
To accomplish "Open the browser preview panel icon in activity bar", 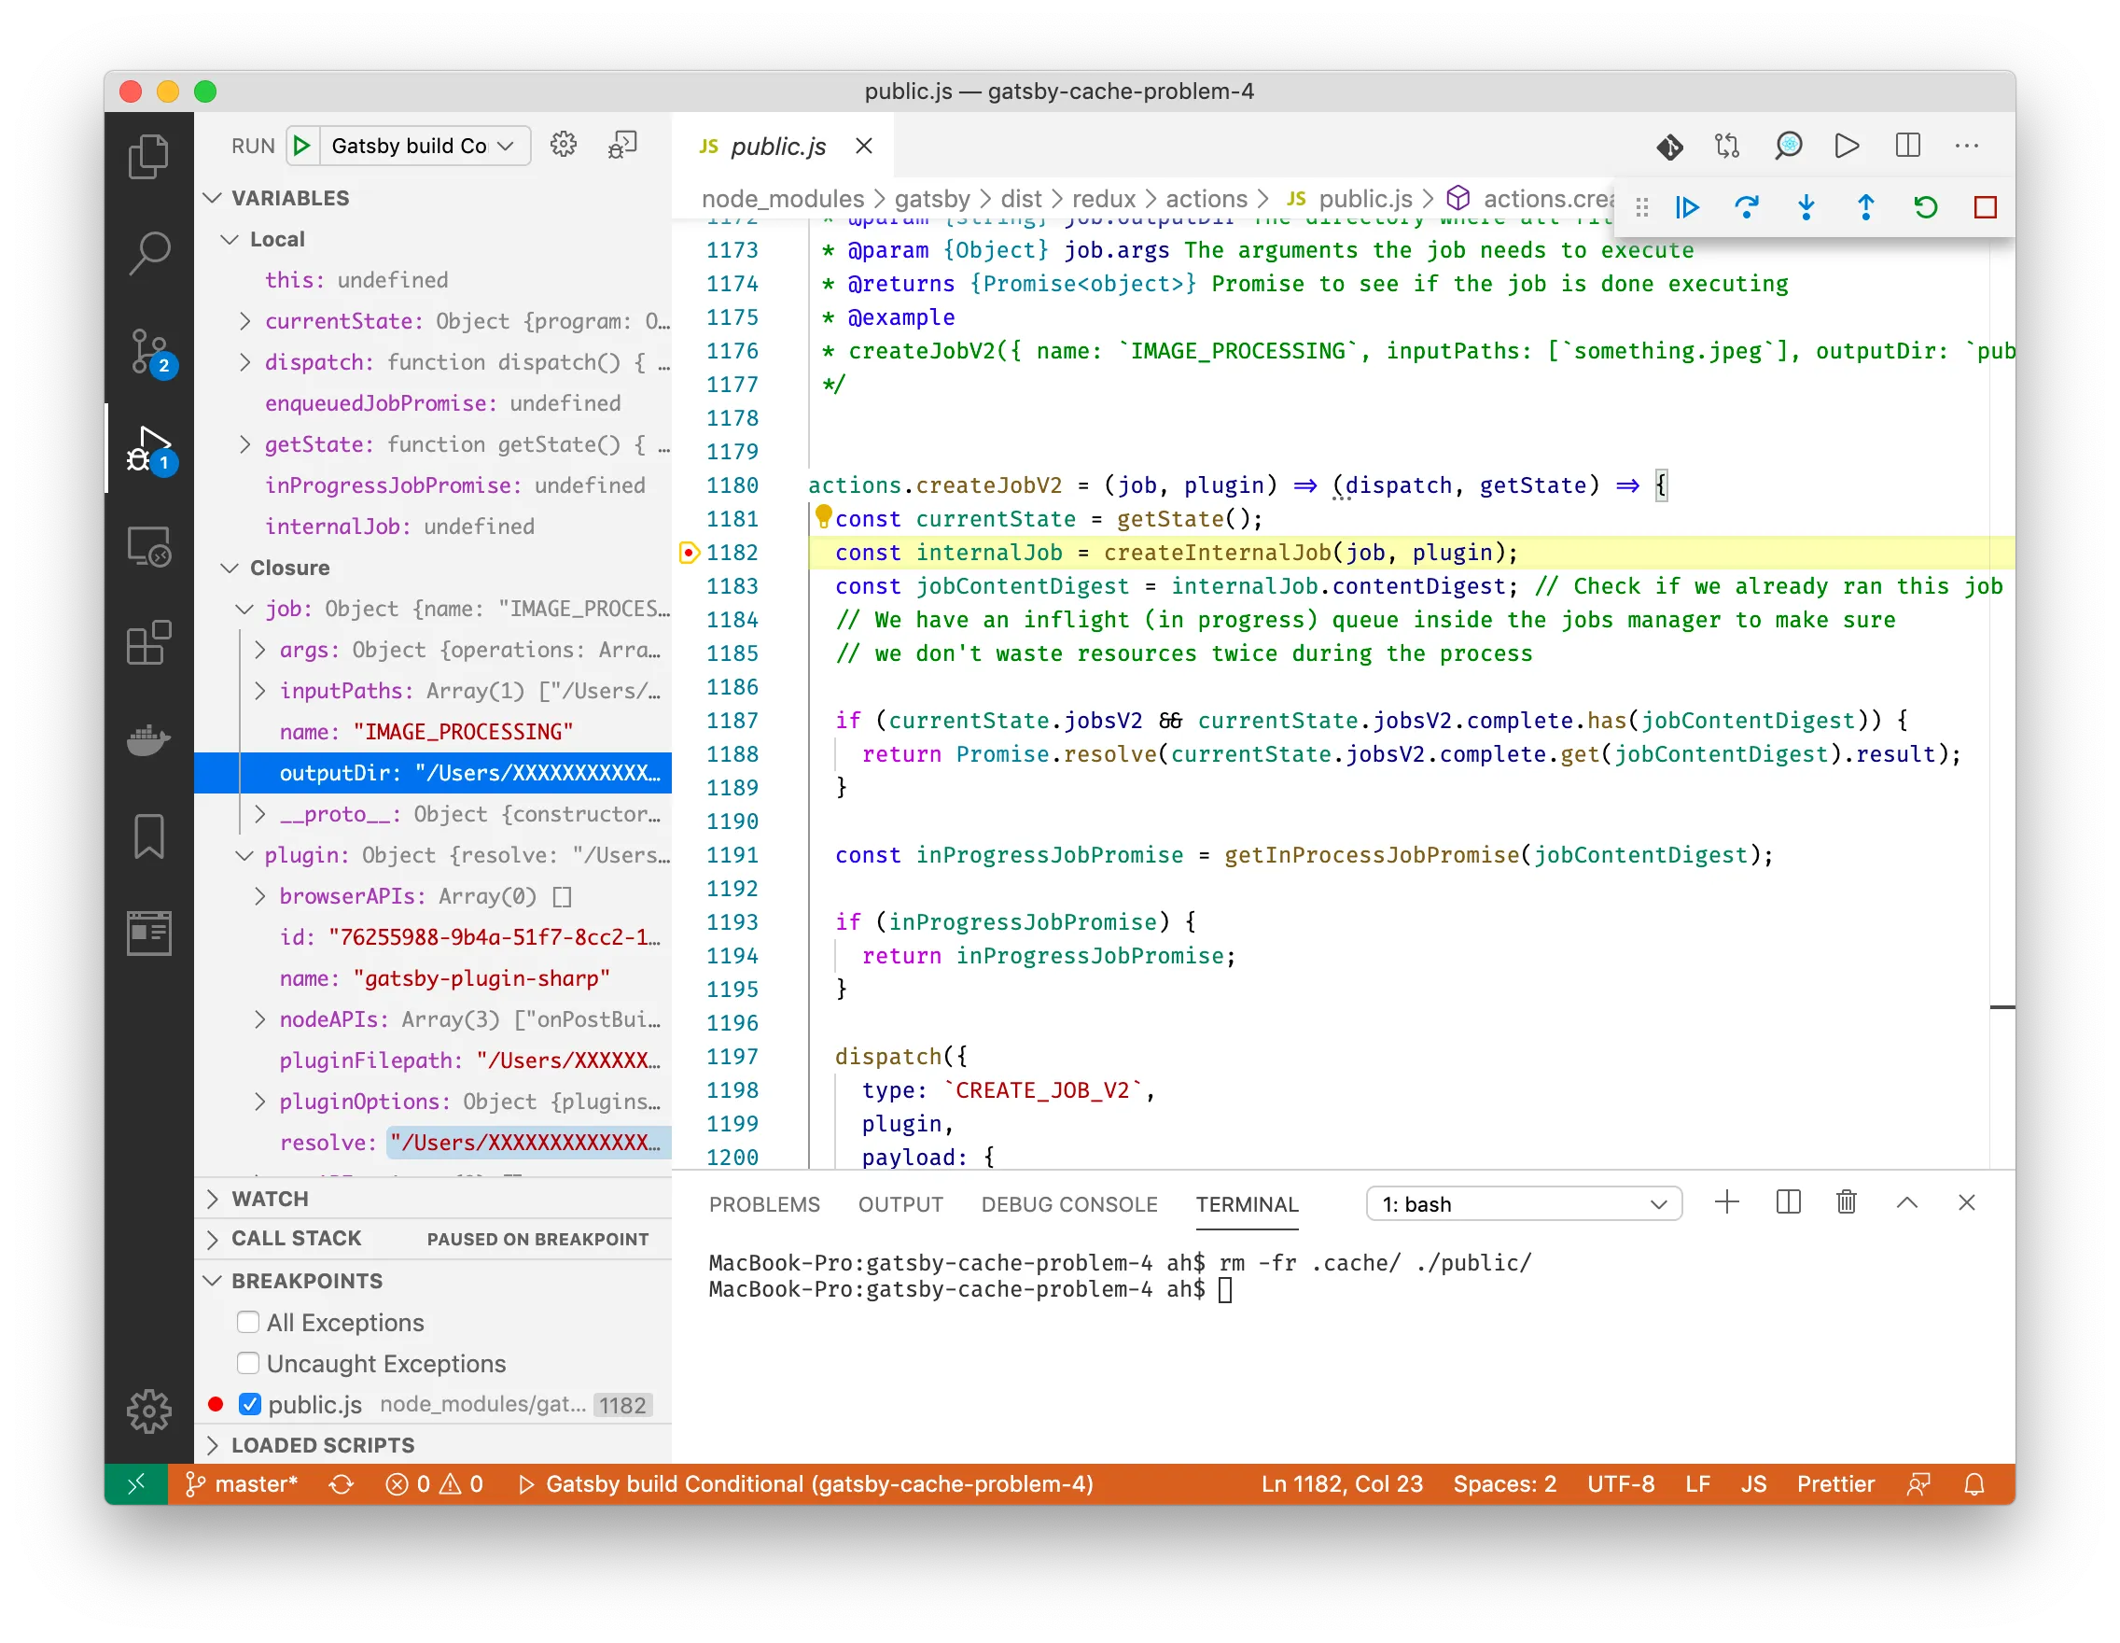I will pyautogui.click(x=148, y=934).
